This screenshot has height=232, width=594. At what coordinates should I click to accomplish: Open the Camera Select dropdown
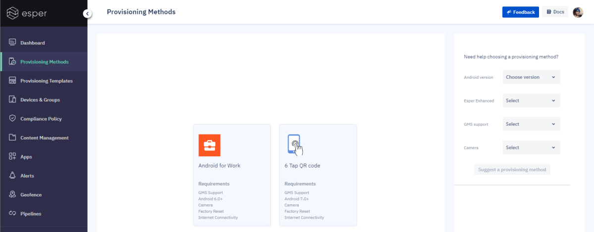pos(531,147)
